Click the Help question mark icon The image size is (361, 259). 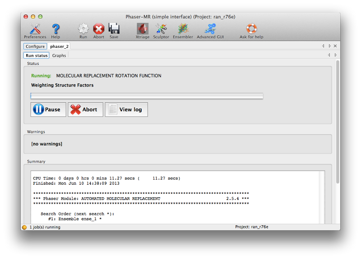56,30
